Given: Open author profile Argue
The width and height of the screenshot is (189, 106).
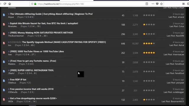Looking at the screenshot, I should [11, 17].
